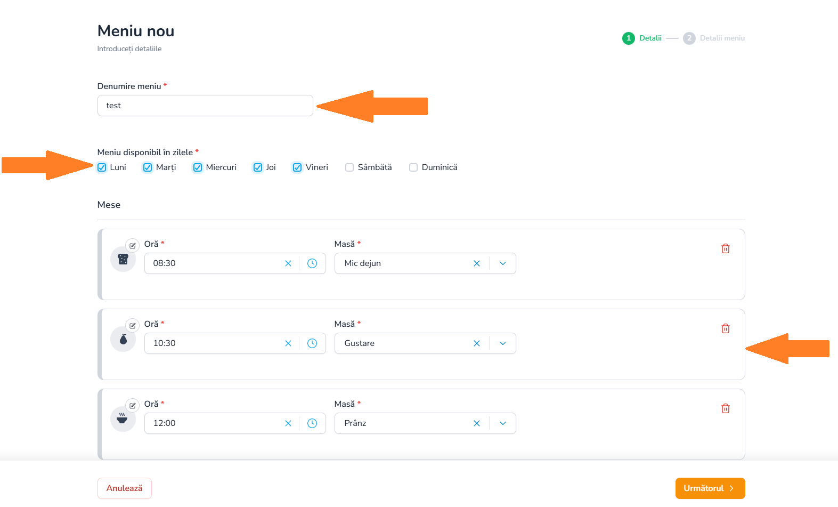Viewport: 838px width, 507px height.
Task: Edit the breakfast toast meal icon
Action: [x=132, y=245]
